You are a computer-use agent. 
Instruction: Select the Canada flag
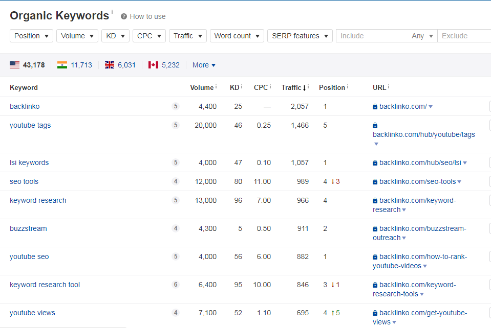(153, 65)
